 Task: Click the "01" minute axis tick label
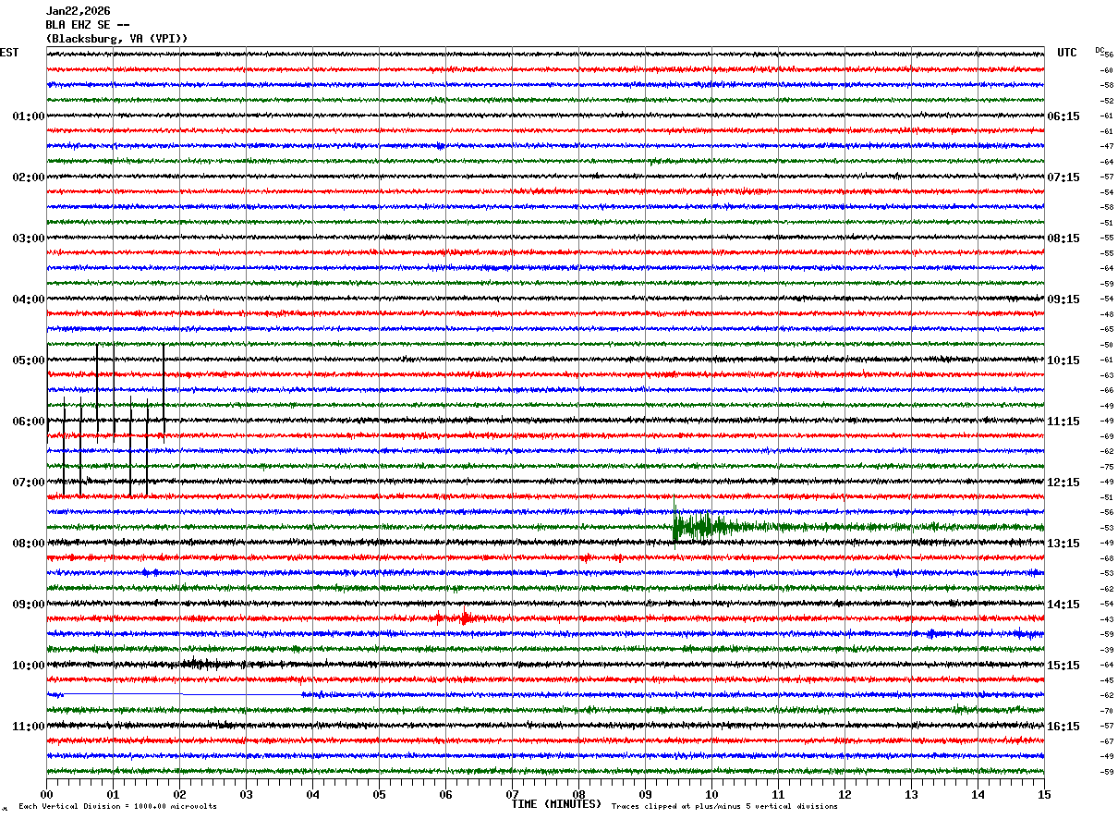113,794
